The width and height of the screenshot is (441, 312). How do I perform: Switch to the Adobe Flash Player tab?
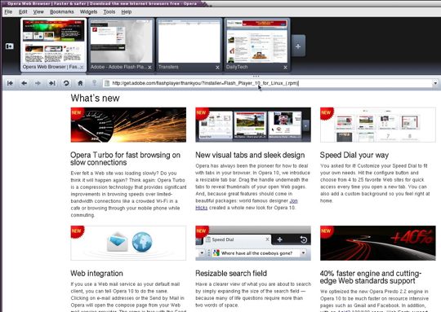pyautogui.click(x=121, y=45)
